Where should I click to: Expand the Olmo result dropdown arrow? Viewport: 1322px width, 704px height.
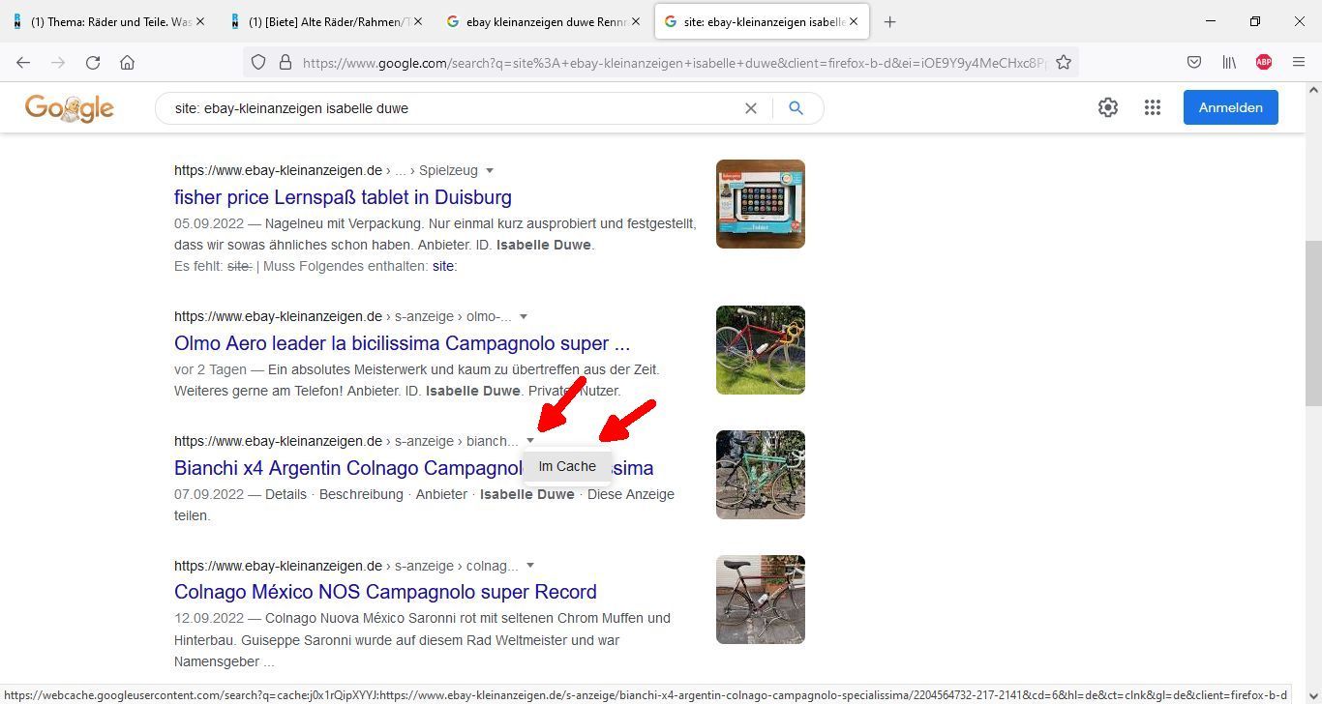[524, 316]
